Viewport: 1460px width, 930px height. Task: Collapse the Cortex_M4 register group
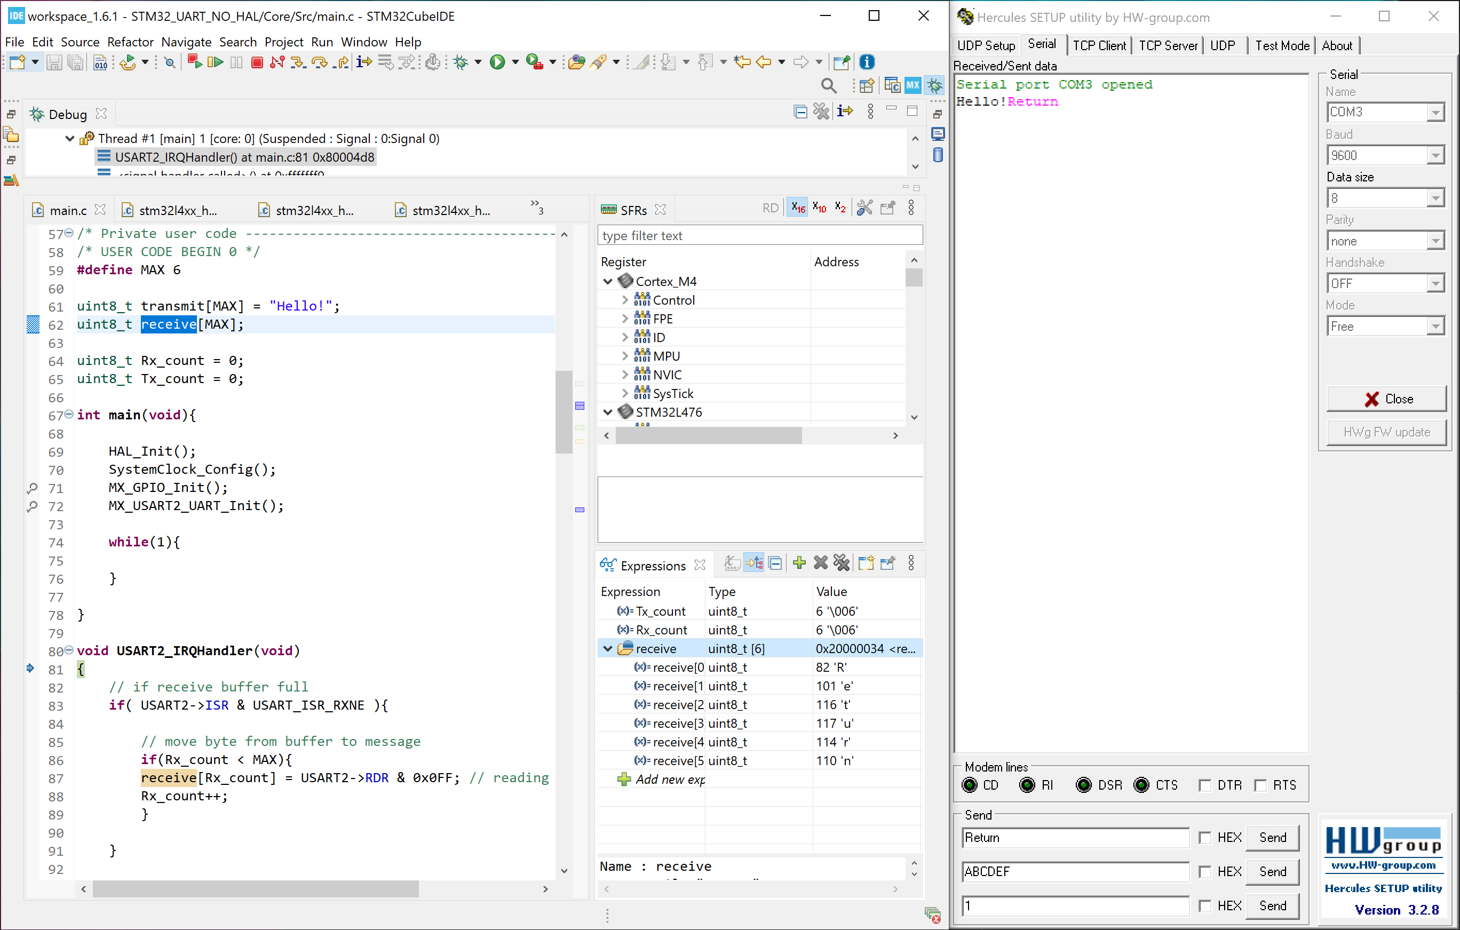pyautogui.click(x=608, y=281)
